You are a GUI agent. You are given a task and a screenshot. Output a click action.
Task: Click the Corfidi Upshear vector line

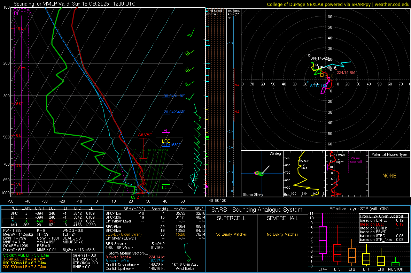[135, 268]
